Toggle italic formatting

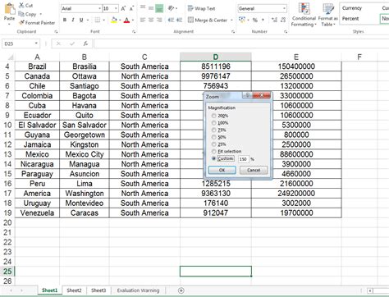click(73, 20)
